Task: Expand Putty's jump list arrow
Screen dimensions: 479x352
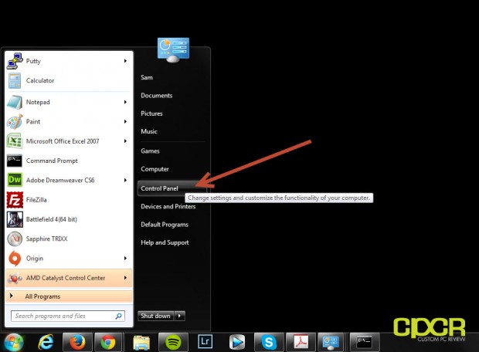Action: [125, 61]
